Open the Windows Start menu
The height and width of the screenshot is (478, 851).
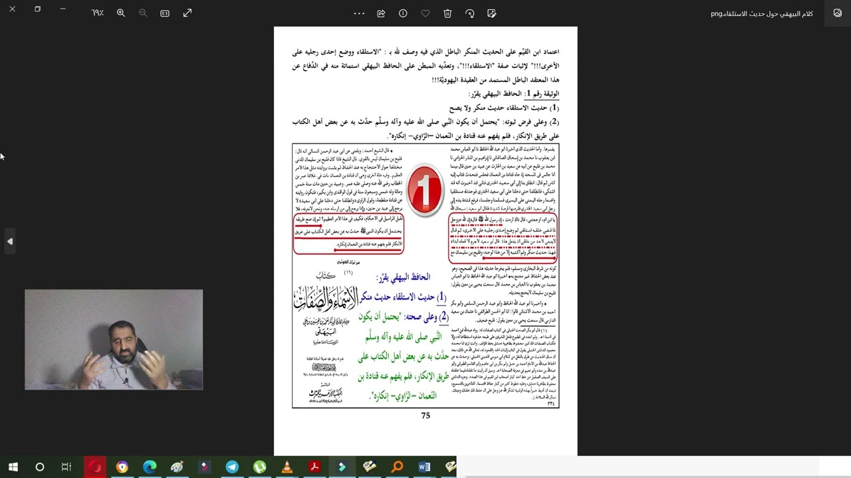tap(13, 467)
